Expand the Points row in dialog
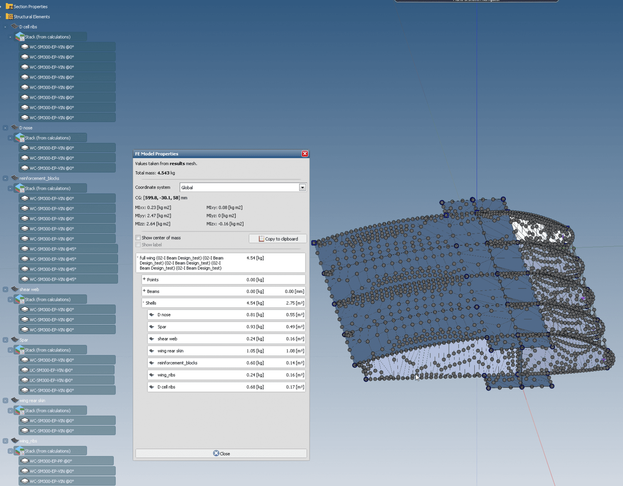Viewport: 623px width, 486px height. click(144, 279)
